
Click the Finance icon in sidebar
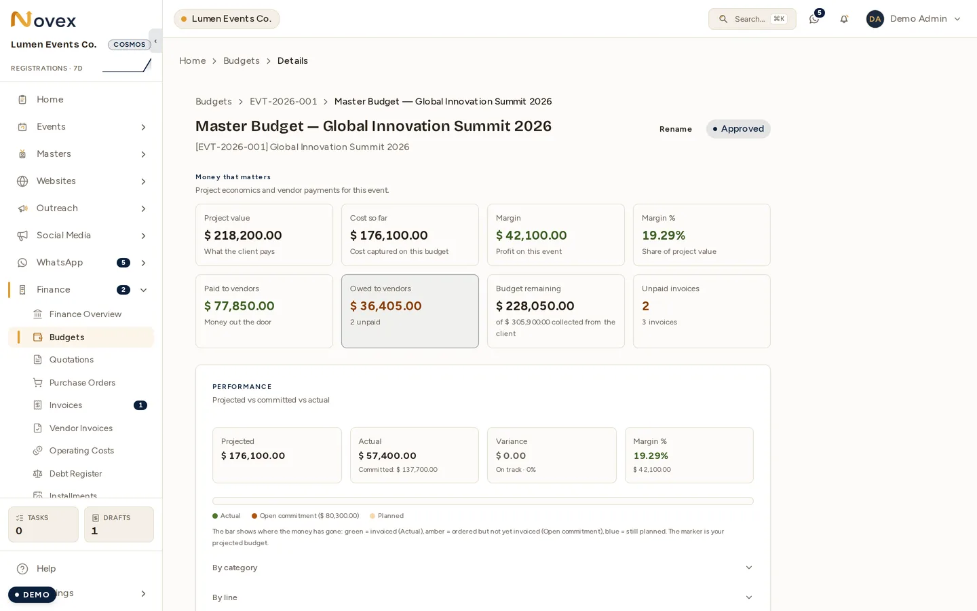[x=22, y=290]
